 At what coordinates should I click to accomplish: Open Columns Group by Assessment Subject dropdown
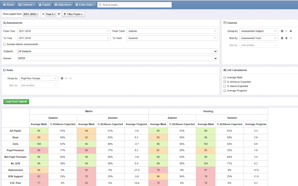pos(259,31)
